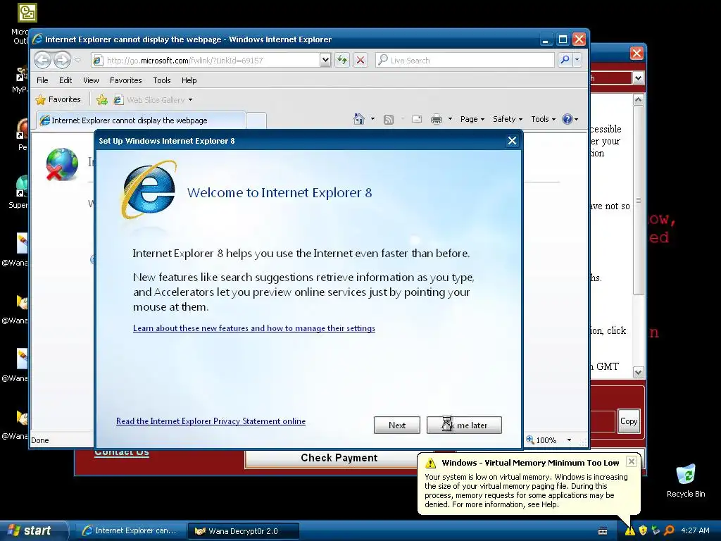The image size is (721, 541).
Task: Open the search provider options dropdown
Action: coord(577,60)
